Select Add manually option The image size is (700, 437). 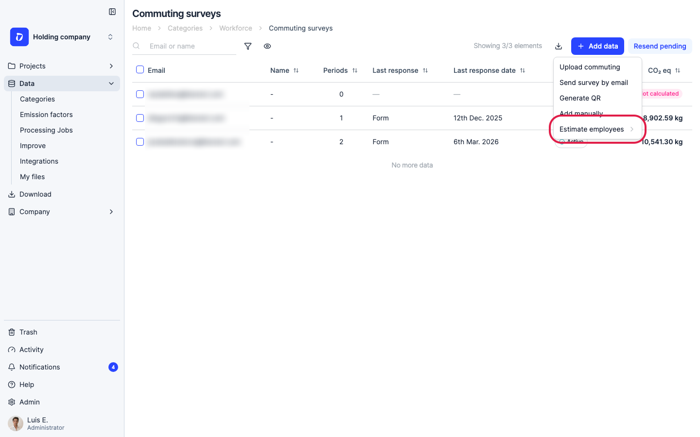click(597, 113)
